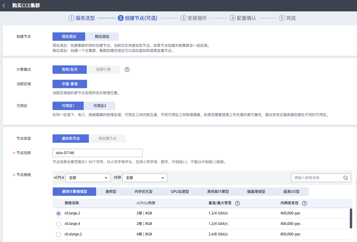
Task: Select step 3 安装插件
Action: coord(194,18)
